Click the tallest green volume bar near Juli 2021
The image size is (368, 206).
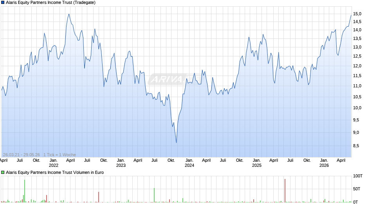25,191
